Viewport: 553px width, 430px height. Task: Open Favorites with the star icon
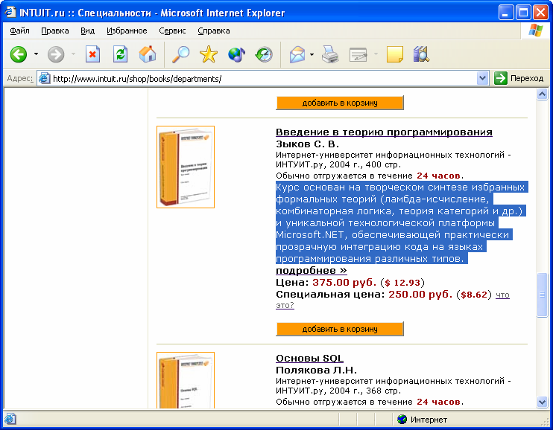[209, 54]
